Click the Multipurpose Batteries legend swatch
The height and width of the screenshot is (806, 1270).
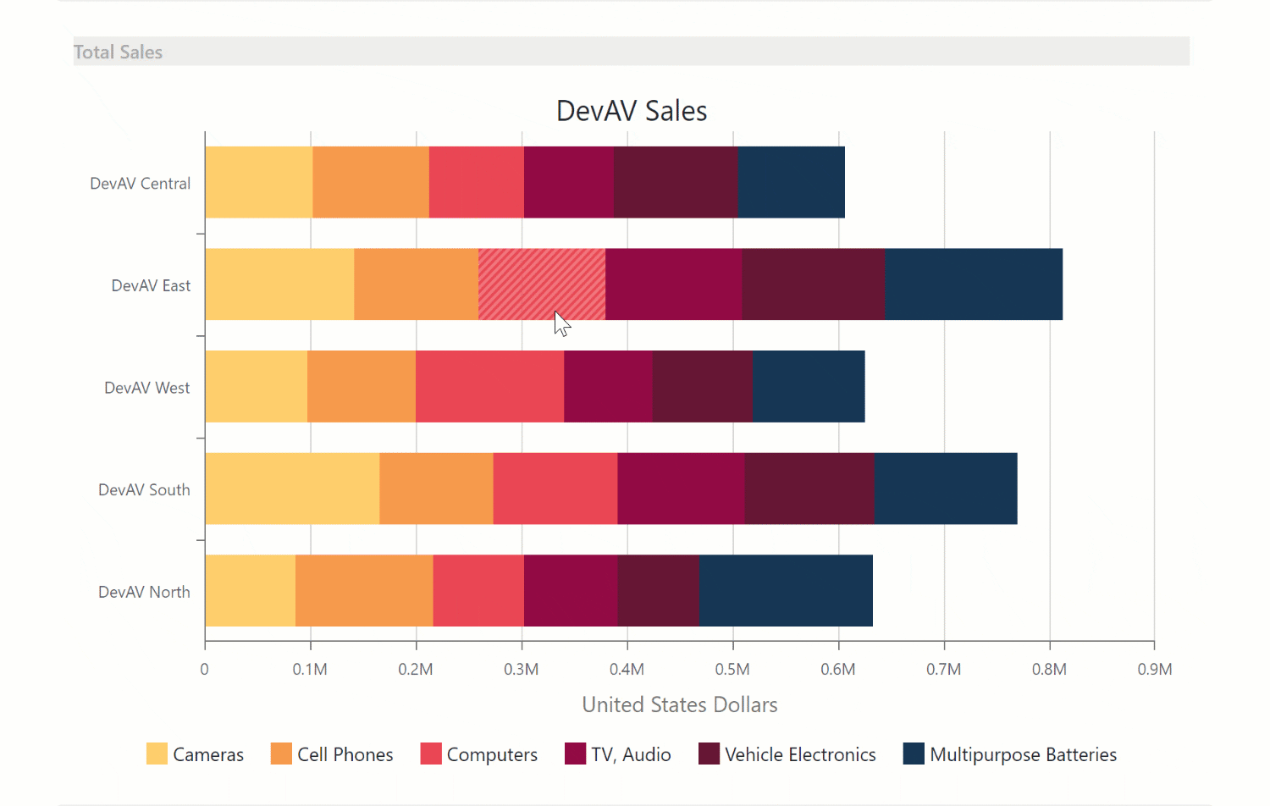(x=914, y=754)
